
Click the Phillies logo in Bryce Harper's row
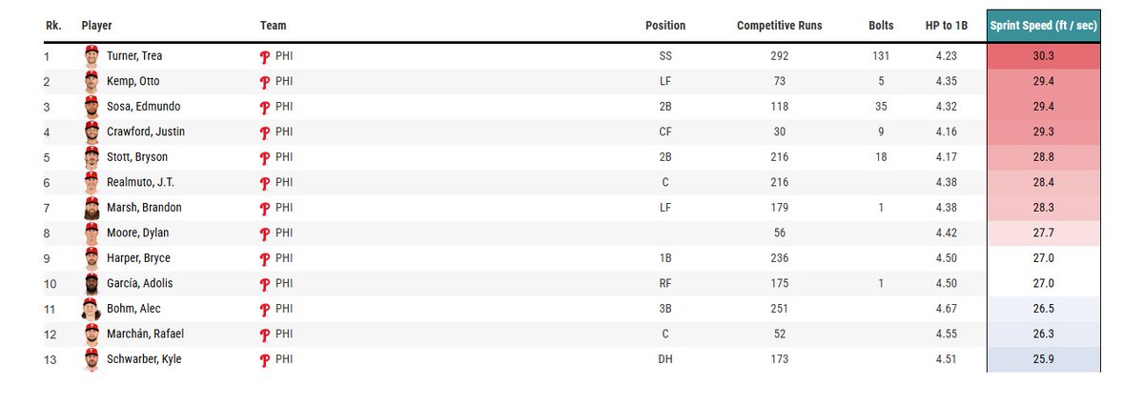click(265, 258)
